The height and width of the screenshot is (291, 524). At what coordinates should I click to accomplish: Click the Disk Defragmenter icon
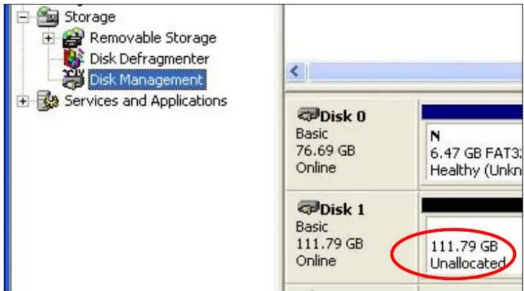(x=74, y=59)
